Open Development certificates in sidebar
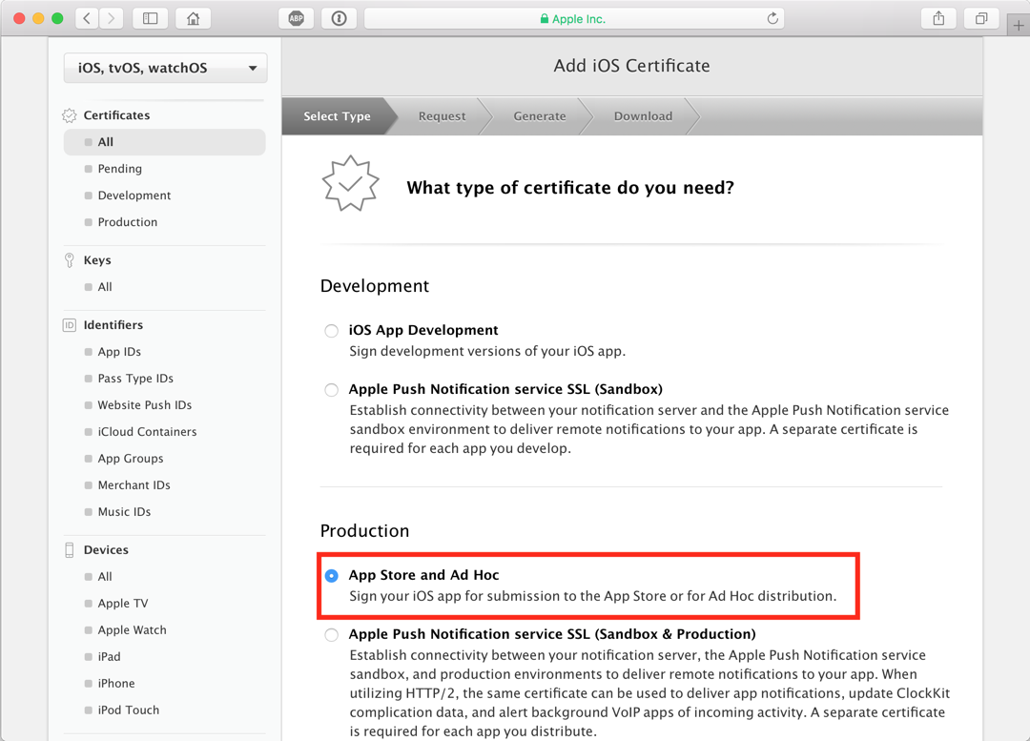The height and width of the screenshot is (741, 1030). click(x=134, y=196)
